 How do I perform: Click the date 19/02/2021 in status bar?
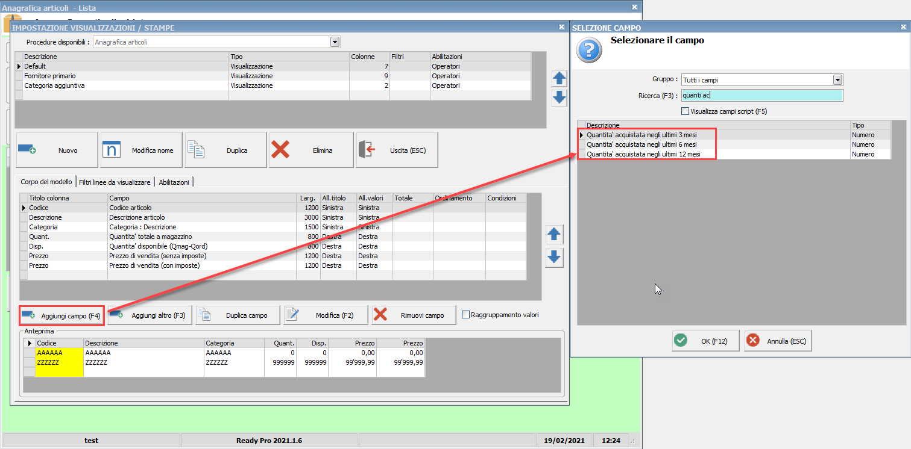[x=563, y=441]
